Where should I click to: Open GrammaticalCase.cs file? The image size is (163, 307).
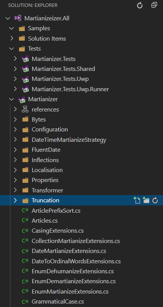[58, 302]
